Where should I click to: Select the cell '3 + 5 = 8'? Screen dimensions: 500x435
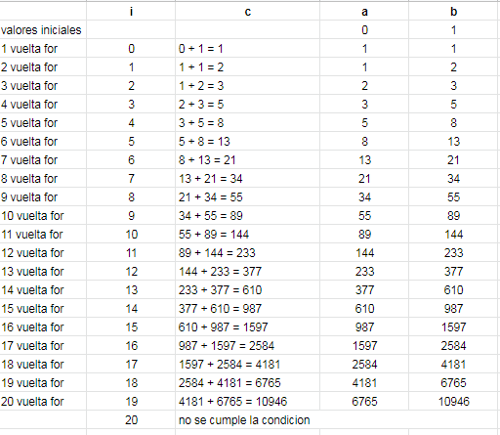point(247,122)
